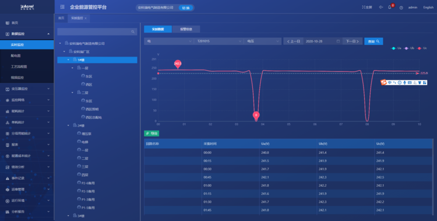Go to next day with 下一日
The width and height of the screenshot is (437, 221).
[x=353, y=41]
